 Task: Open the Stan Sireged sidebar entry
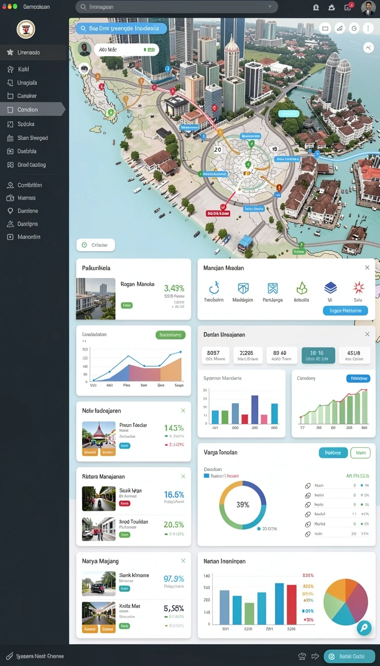pos(34,138)
